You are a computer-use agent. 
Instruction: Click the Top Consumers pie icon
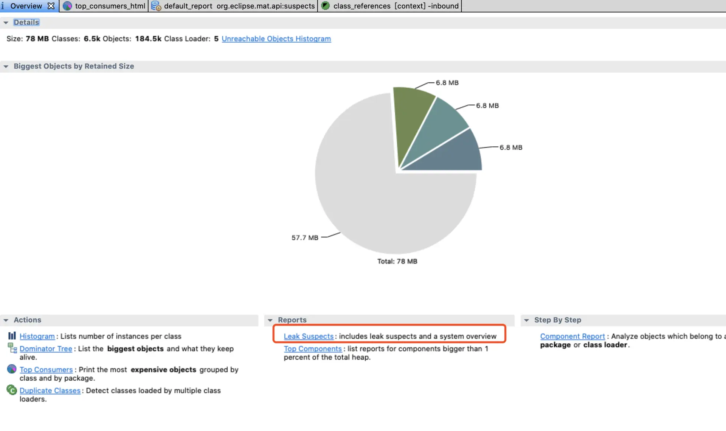click(x=12, y=369)
